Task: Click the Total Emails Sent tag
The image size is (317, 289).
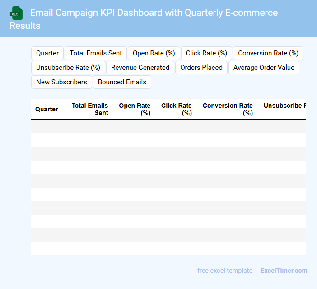Action: pyautogui.click(x=96, y=53)
